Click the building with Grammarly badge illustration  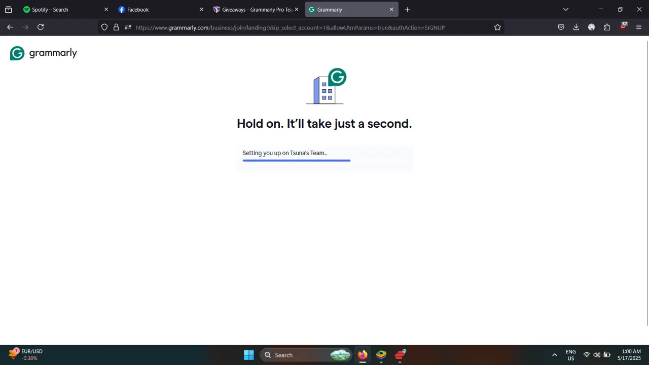(x=325, y=86)
